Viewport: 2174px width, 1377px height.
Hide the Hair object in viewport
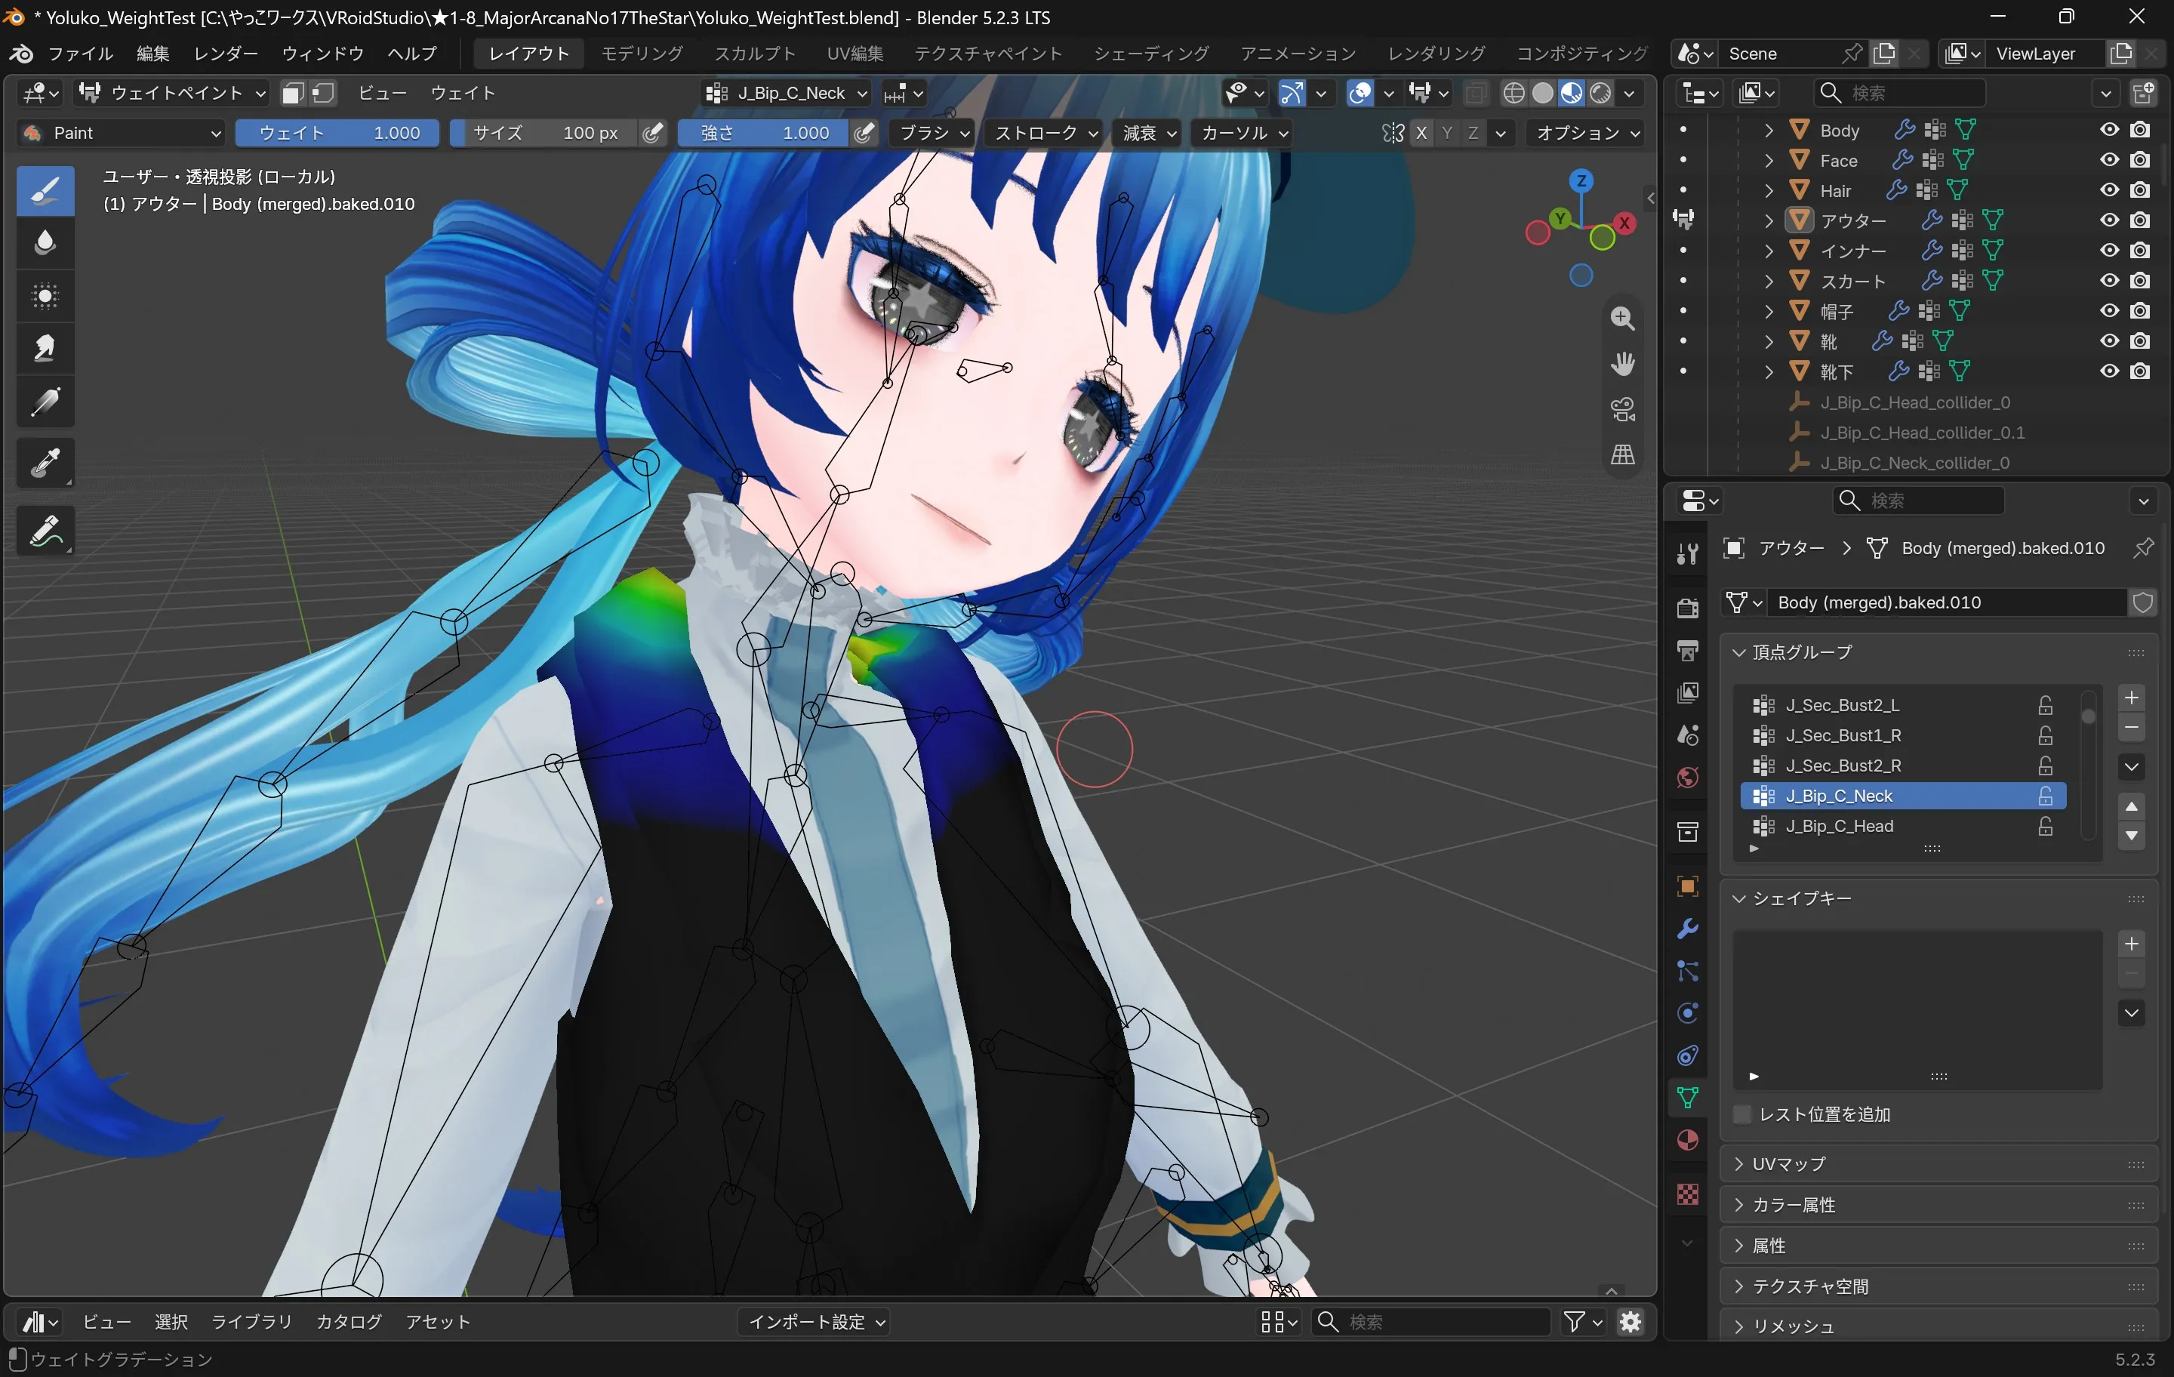click(x=2109, y=190)
